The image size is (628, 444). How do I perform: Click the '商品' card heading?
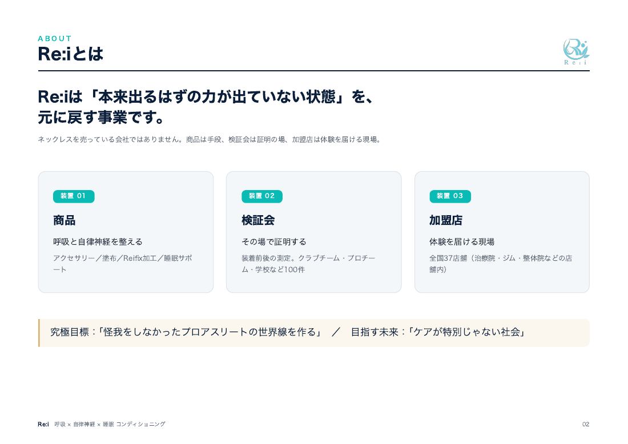64,220
